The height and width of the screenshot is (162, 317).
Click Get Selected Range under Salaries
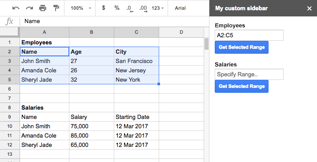(x=241, y=87)
